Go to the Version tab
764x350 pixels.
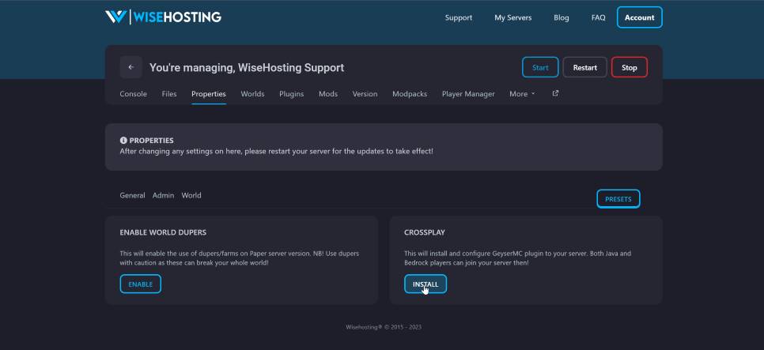pos(365,94)
